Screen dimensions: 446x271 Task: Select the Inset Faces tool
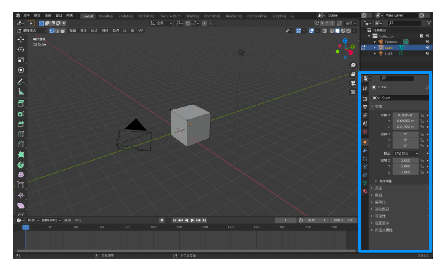tap(21, 114)
